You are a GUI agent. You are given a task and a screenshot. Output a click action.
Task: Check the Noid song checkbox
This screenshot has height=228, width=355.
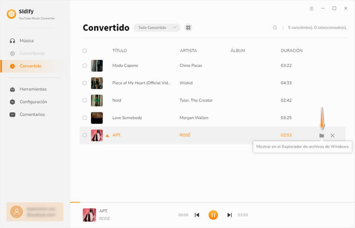pos(85,100)
